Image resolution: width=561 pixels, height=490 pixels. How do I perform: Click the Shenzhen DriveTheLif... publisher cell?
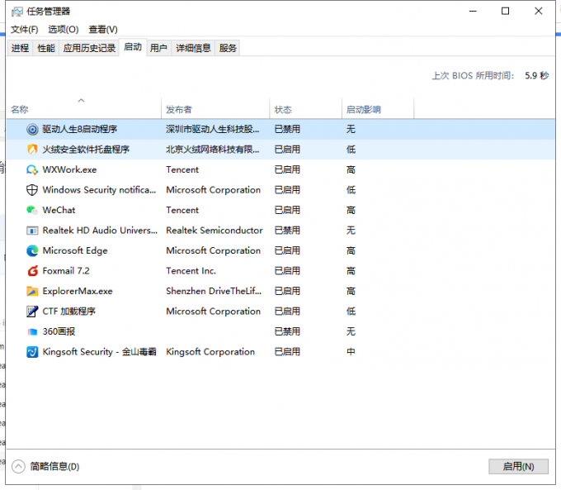tap(214, 291)
